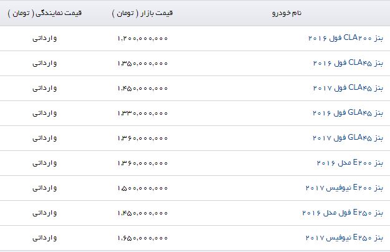Select the 1,500,000,000 market price cell
The height and width of the screenshot is (252, 390).
tap(142, 188)
